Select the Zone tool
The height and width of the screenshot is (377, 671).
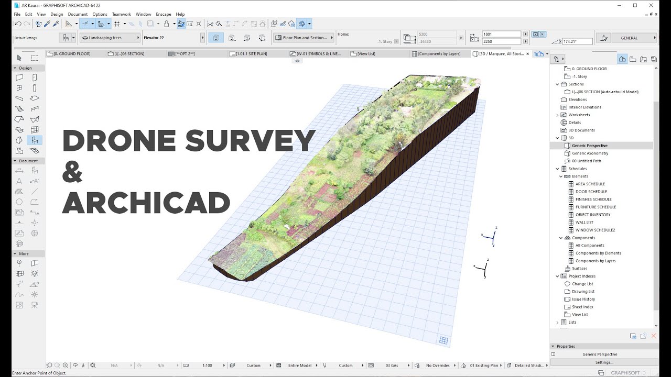(x=19, y=151)
